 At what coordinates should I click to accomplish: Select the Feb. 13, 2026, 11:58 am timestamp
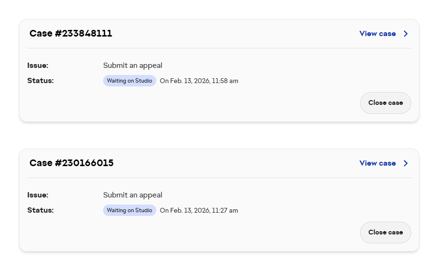[199, 81]
